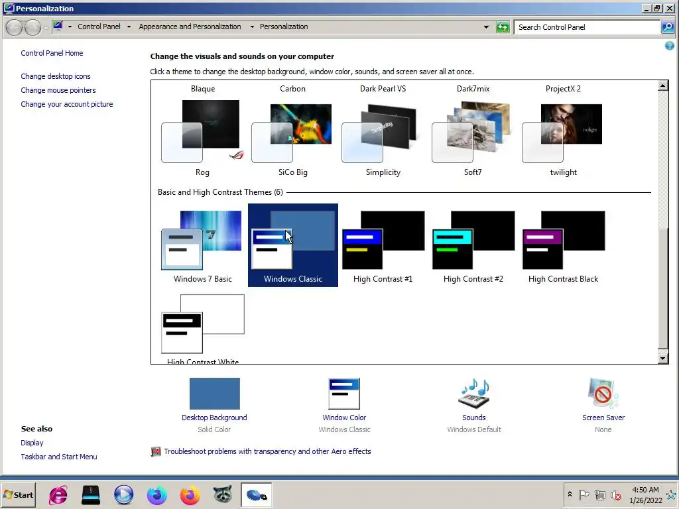Expand the Control Panel breadcrumb arrow

[129, 27]
